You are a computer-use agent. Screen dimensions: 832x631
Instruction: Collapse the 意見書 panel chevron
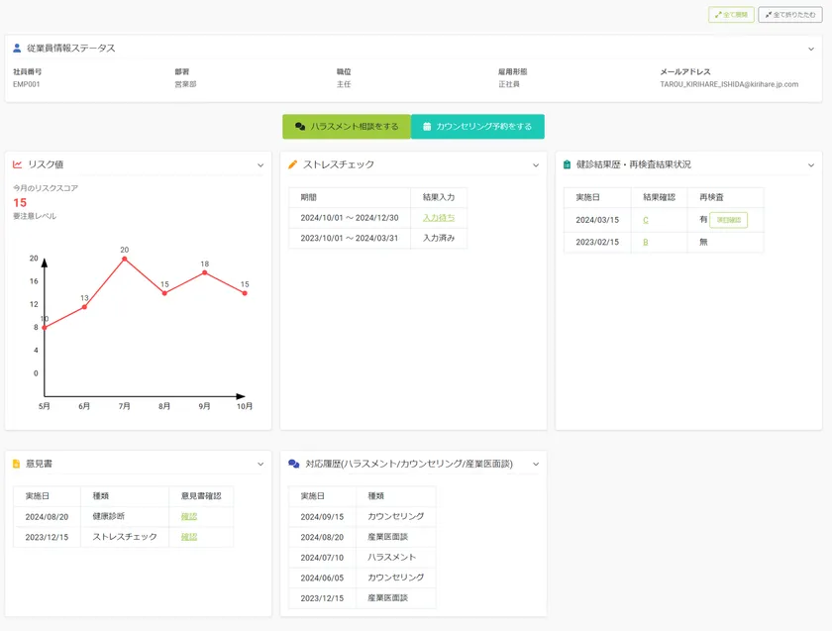tap(260, 464)
